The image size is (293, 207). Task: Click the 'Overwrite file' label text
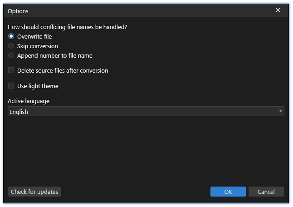pyautogui.click(x=34, y=37)
